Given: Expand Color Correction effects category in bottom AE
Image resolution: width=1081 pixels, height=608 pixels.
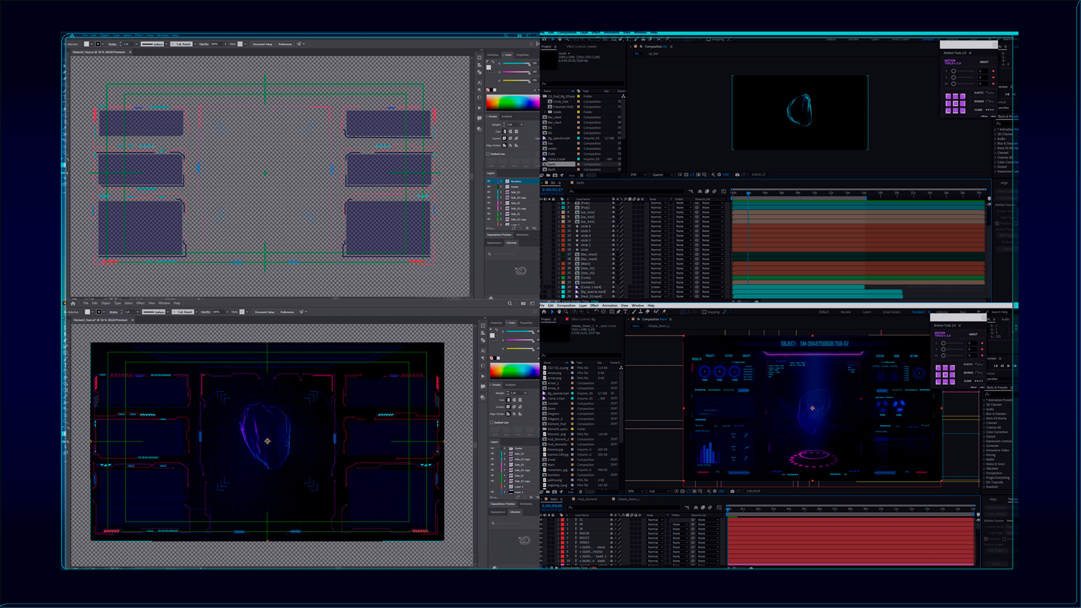Looking at the screenshot, I should point(997,432).
